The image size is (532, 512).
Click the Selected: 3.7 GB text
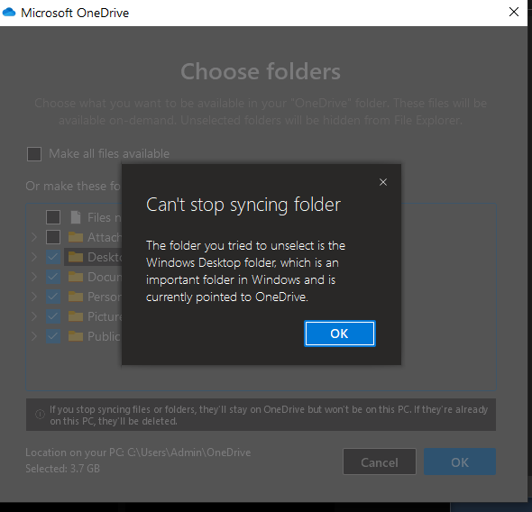[x=63, y=469]
